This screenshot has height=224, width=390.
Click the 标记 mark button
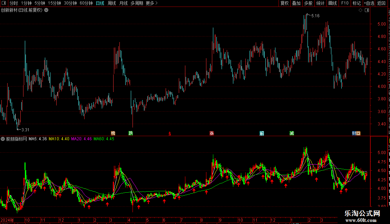[357, 3]
